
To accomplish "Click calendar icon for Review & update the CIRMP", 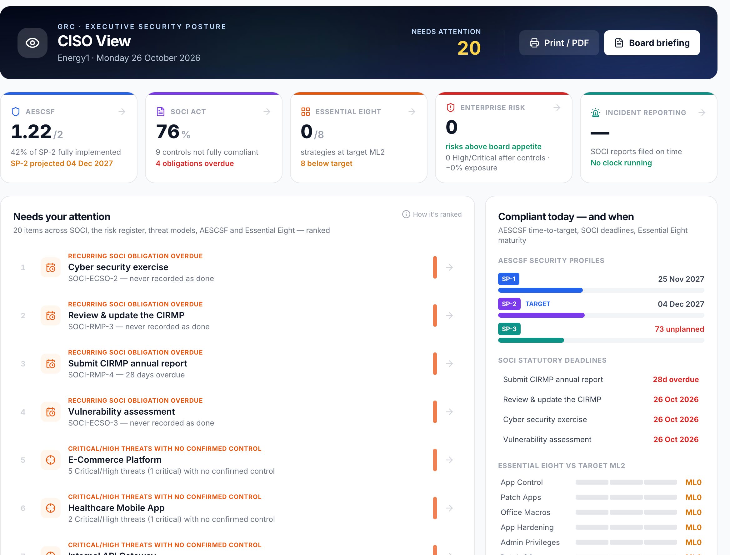I will tap(51, 315).
